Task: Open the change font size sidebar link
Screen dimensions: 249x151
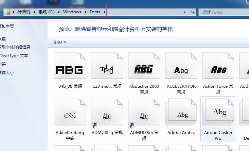Action: (7, 73)
